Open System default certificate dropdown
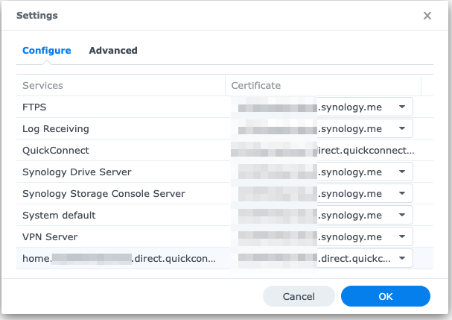 [x=402, y=215]
